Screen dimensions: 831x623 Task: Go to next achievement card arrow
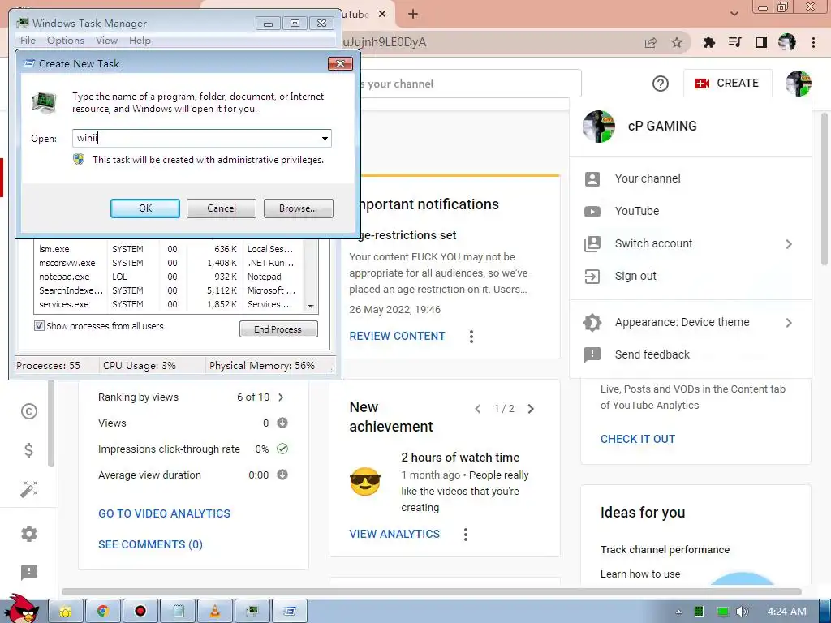(531, 409)
